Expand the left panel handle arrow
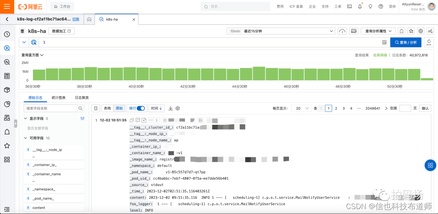The height and width of the screenshot is (214, 438). pyautogui.click(x=16, y=123)
